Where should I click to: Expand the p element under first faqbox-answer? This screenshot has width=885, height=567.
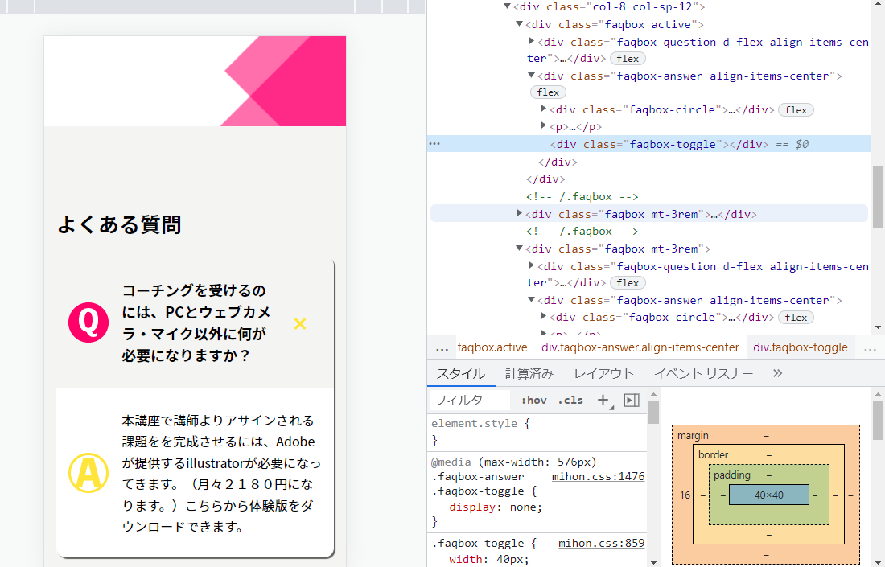pyautogui.click(x=544, y=126)
